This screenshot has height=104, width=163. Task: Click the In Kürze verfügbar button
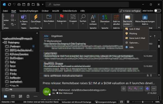coord(130,11)
